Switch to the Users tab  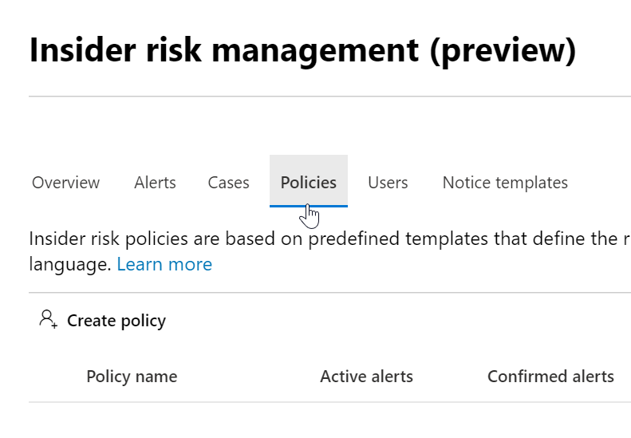pyautogui.click(x=388, y=183)
